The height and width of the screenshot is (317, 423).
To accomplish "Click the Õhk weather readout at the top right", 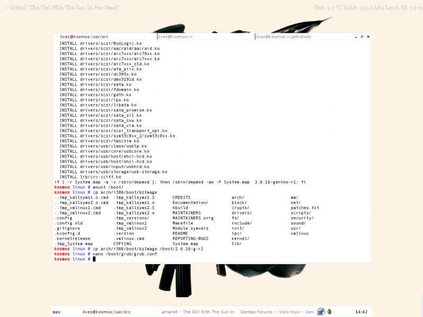I will coord(368,7).
